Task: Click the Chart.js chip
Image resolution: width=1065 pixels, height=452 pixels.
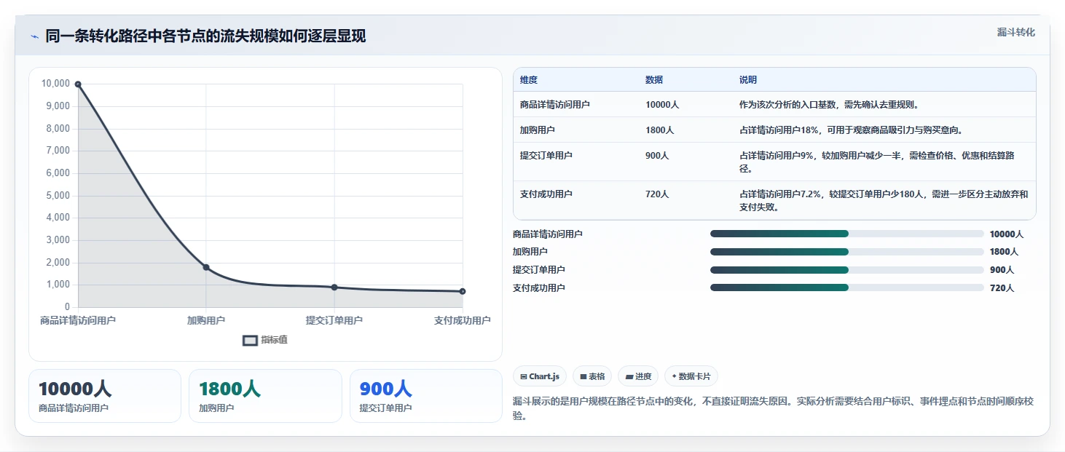Action: [x=540, y=376]
